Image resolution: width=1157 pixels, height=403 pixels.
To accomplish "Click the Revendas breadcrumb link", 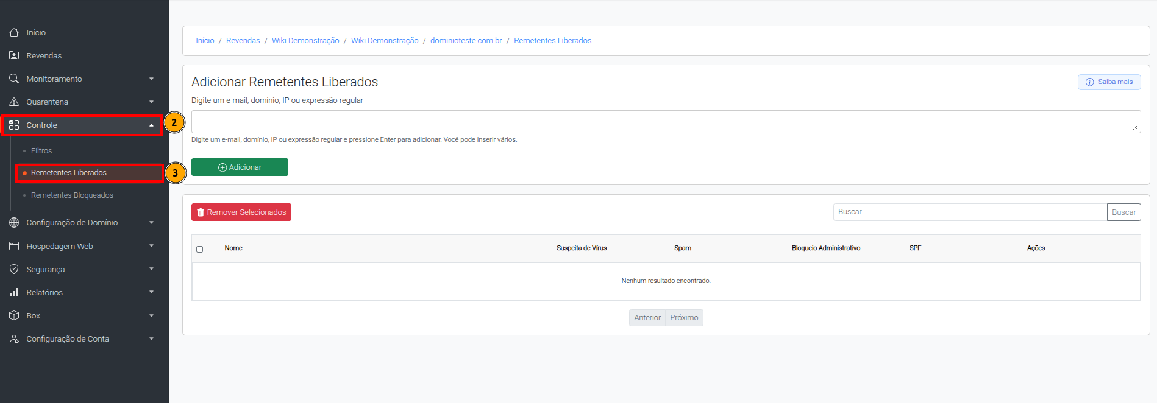I will pyautogui.click(x=243, y=41).
